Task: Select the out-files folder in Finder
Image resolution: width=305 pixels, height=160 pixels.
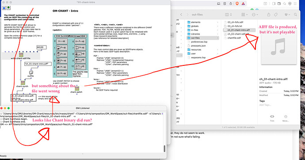Action: (202, 38)
